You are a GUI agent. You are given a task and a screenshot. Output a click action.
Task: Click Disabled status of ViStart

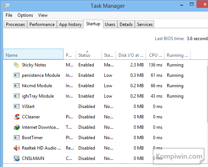(87, 107)
